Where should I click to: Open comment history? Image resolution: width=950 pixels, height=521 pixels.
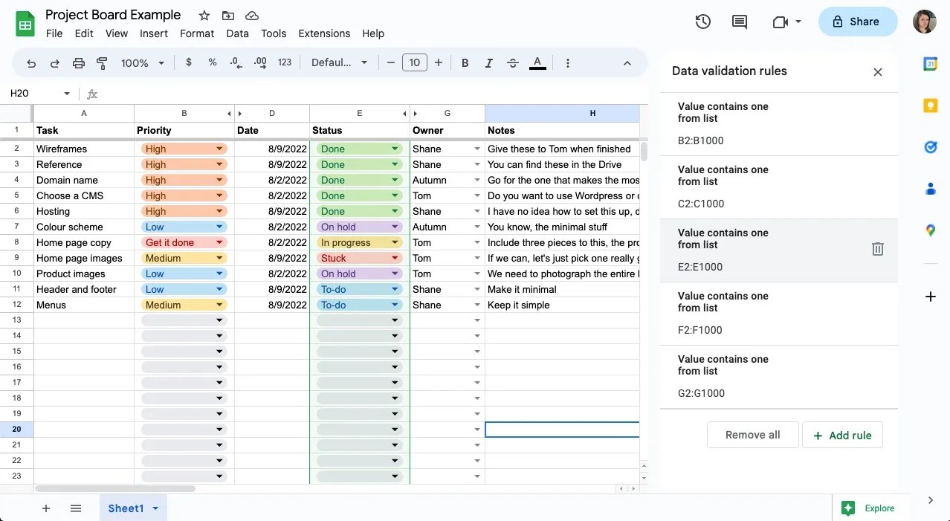pyautogui.click(x=739, y=22)
